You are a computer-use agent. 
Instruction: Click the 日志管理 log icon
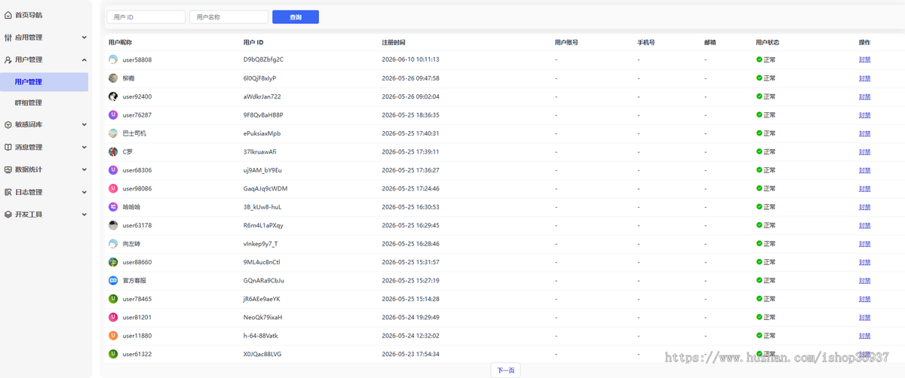(8, 192)
